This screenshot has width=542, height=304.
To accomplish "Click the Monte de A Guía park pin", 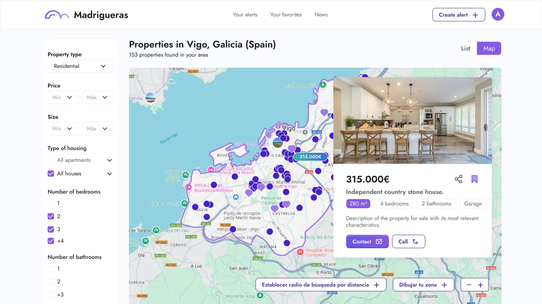I will coord(323,85).
